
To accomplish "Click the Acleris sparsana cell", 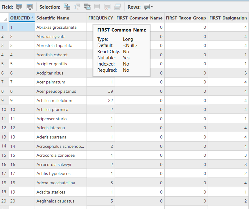I will click(61, 137).
